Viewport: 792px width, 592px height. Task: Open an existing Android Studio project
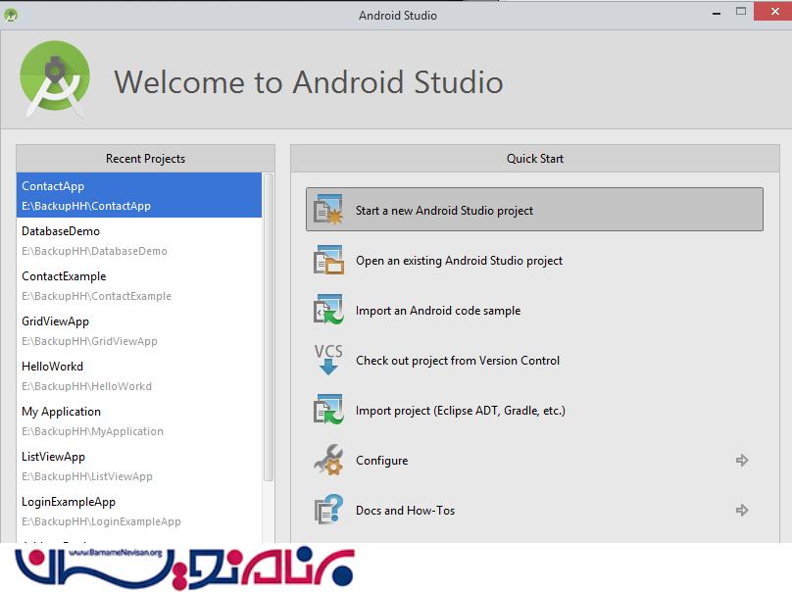pyautogui.click(x=459, y=261)
